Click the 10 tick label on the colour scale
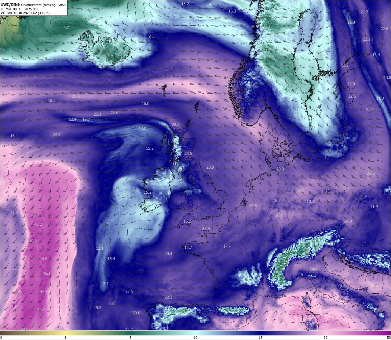This screenshot has height=340, width=391. point(195,337)
